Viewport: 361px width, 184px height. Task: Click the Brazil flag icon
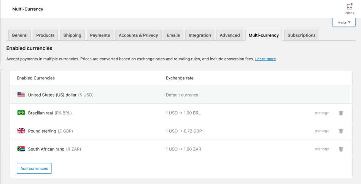click(21, 113)
